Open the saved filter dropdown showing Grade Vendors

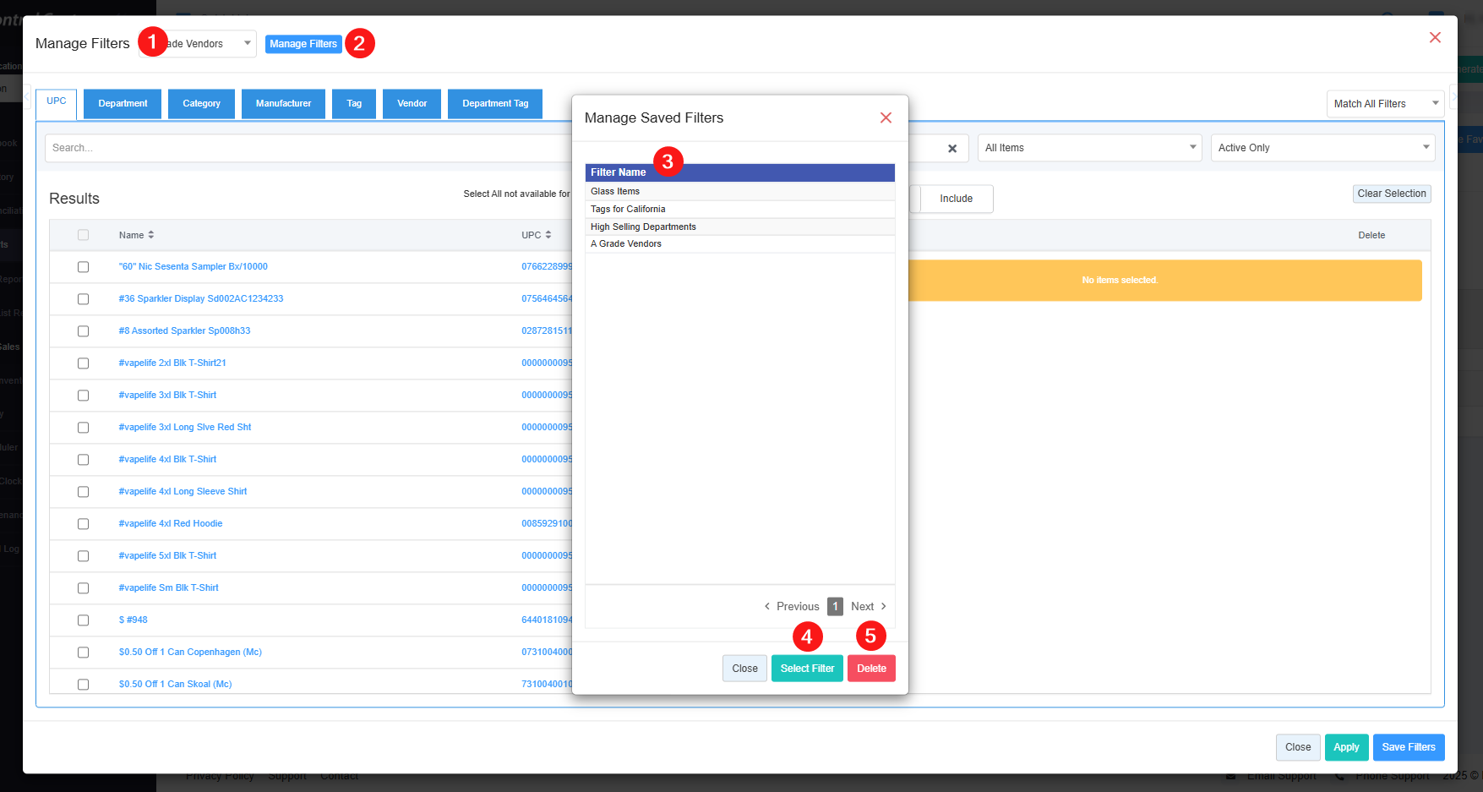point(198,44)
